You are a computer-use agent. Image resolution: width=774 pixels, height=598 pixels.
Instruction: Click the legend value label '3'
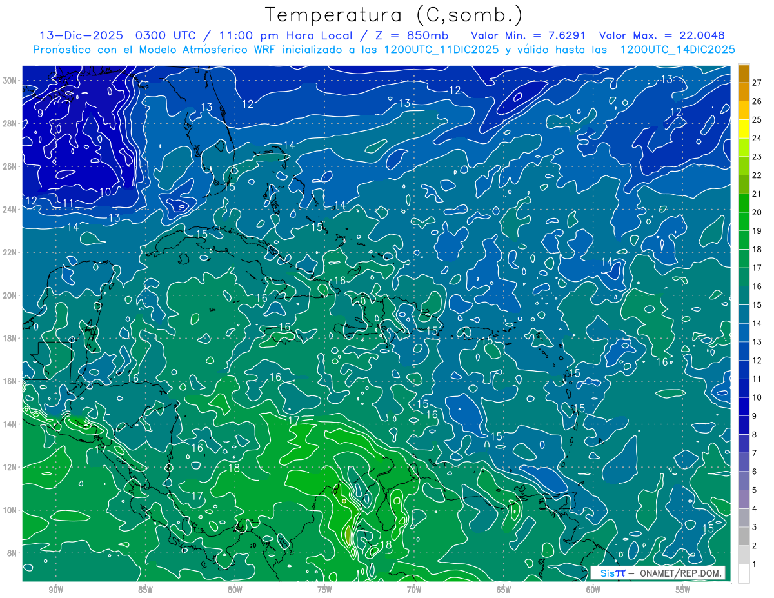point(755,527)
